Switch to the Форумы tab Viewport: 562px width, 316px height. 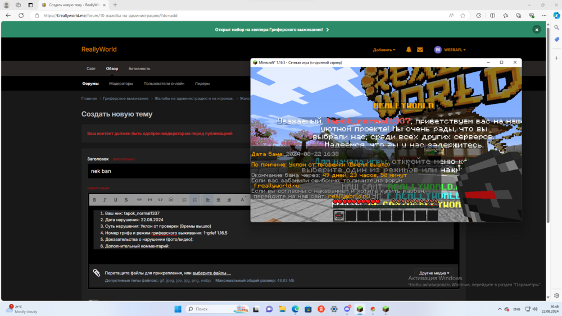tap(90, 84)
